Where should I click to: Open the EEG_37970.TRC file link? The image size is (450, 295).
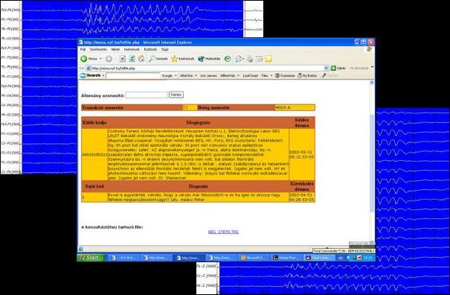pyautogui.click(x=223, y=232)
